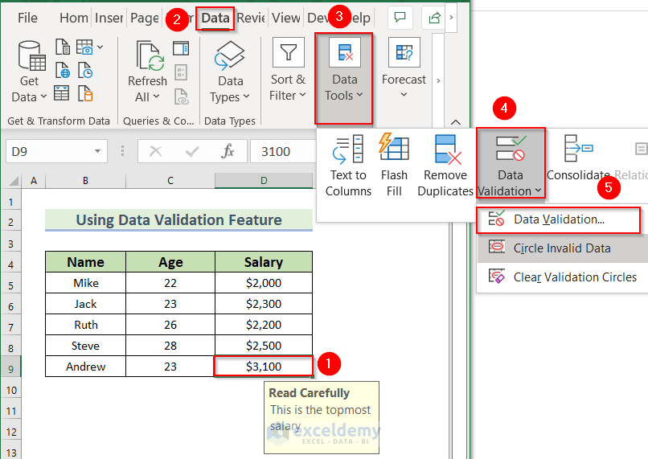Open the Data Validation split button
The width and height of the screenshot is (648, 459).
(511, 163)
